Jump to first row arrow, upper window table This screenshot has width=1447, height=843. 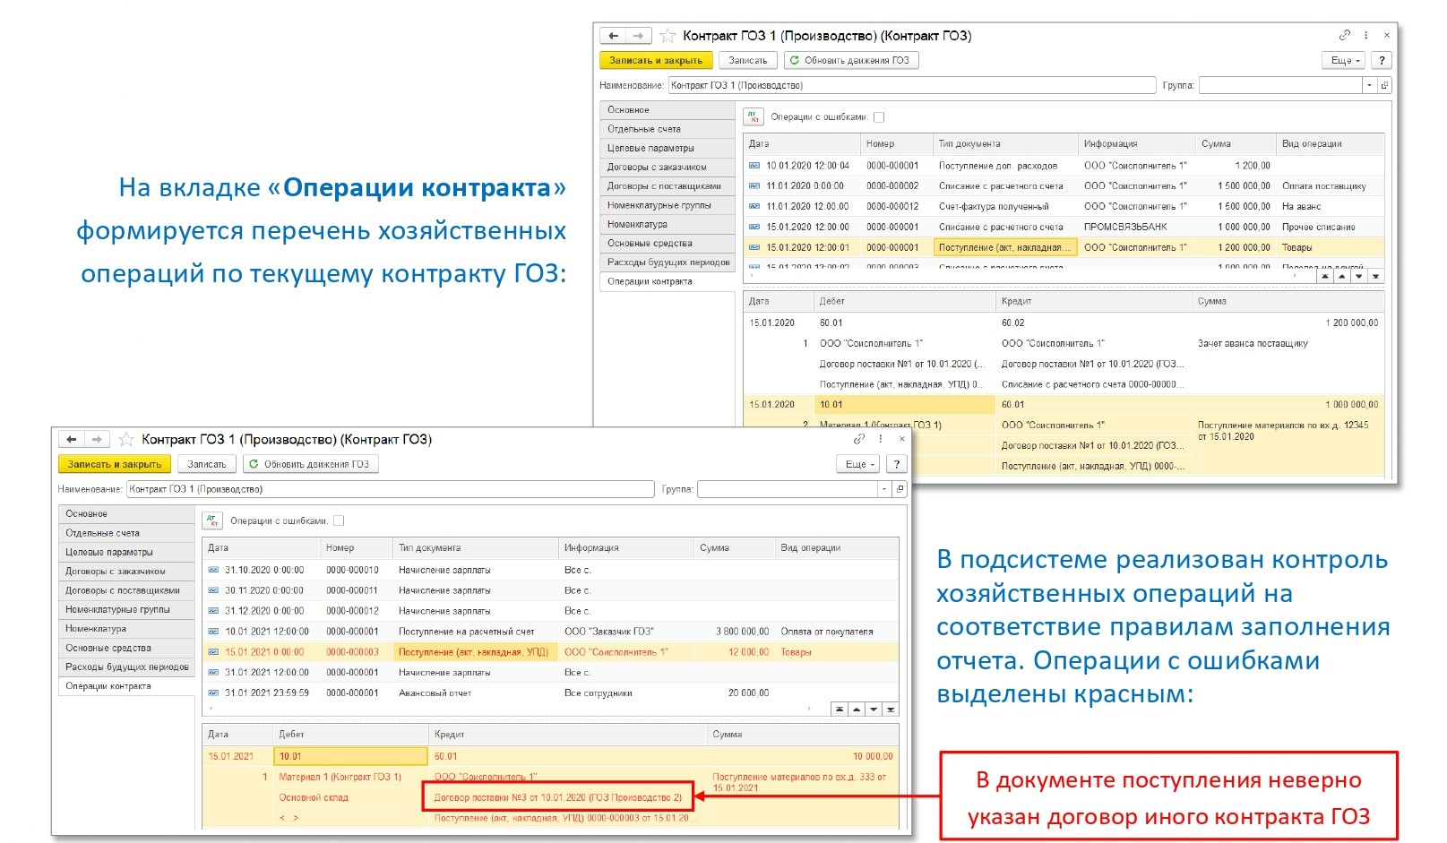click(x=1324, y=276)
